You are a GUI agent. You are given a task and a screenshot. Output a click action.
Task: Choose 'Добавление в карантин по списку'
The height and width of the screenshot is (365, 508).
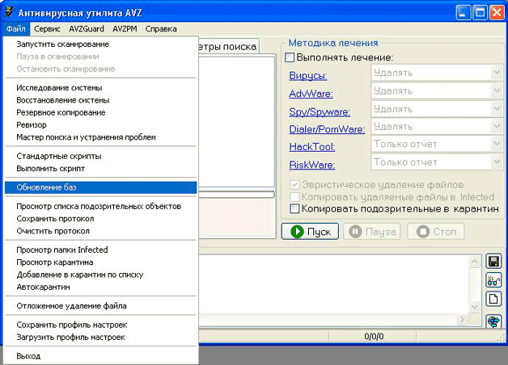(101, 275)
